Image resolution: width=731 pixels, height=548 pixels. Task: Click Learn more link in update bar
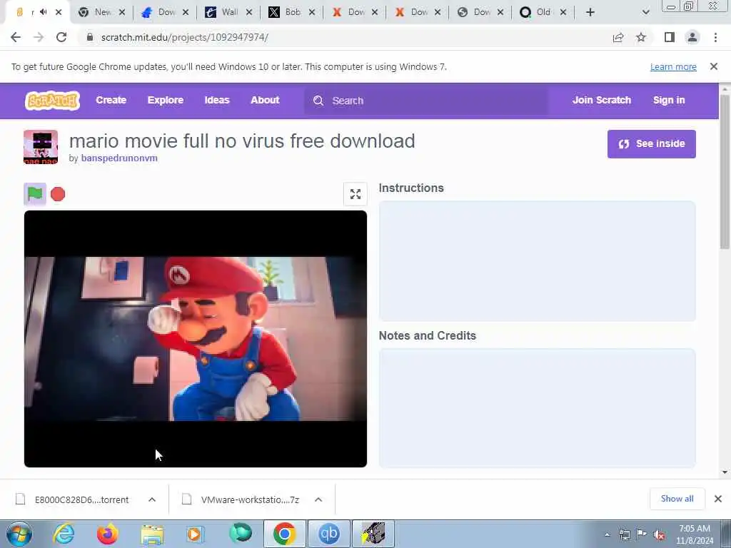673,66
